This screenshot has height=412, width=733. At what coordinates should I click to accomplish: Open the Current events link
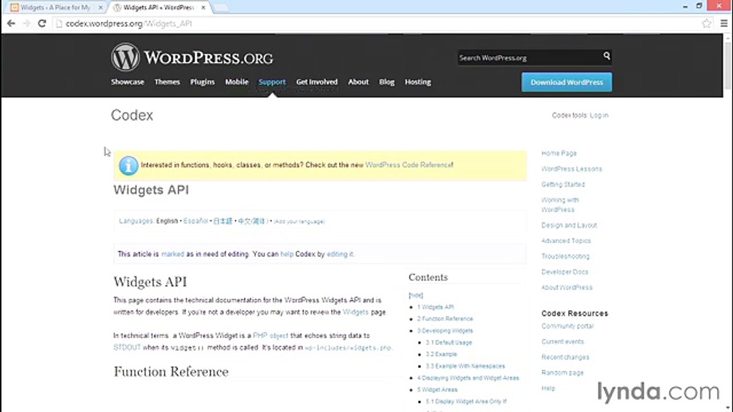[x=563, y=342]
